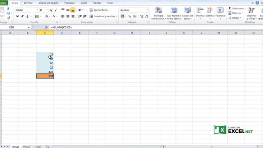Image resolution: width=263 pixels, height=148 pixels.
Task: Align cell text left
Action: tap(63, 16)
